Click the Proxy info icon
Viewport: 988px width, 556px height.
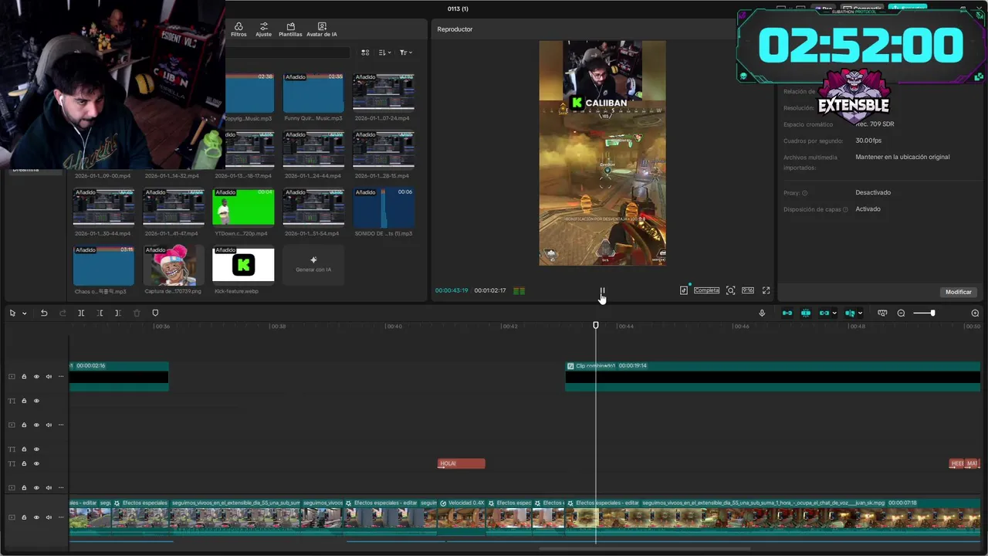(x=804, y=193)
